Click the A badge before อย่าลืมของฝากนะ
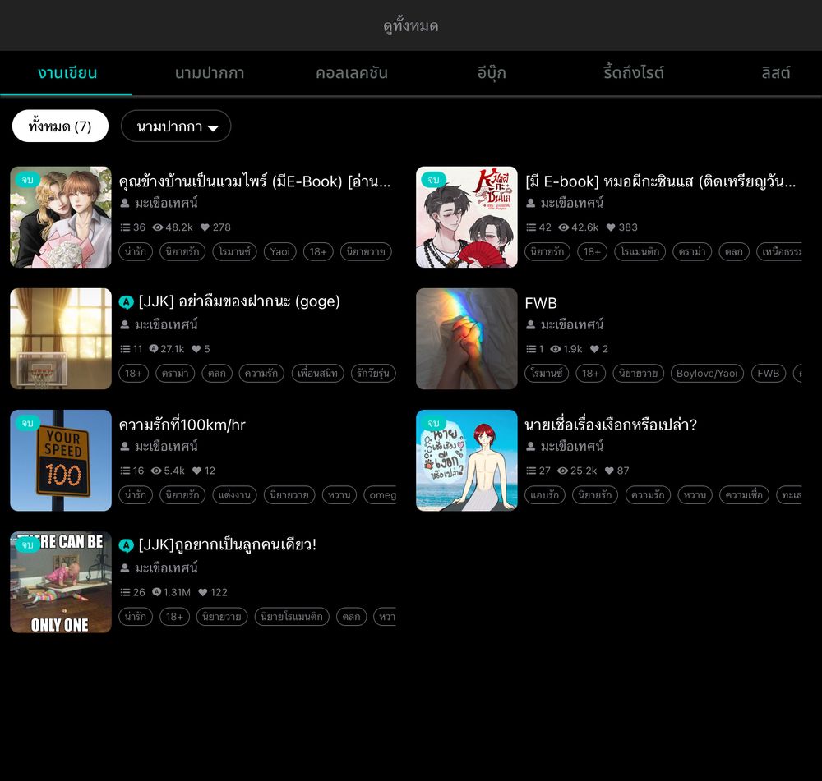Screen dimensions: 822x781 pos(127,302)
